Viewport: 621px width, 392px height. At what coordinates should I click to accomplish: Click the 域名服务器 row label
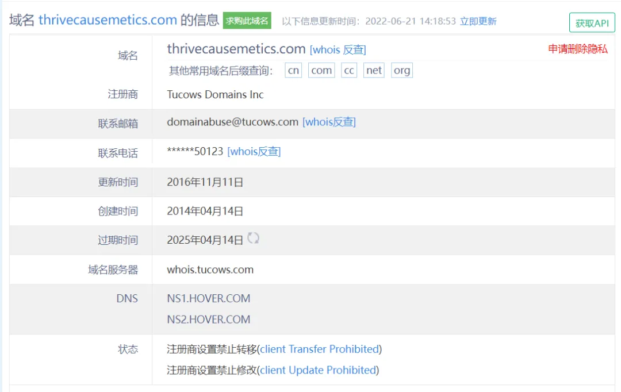coord(113,270)
